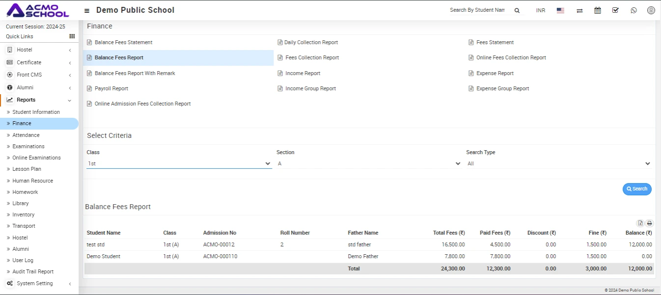Open the Section dropdown
661x295 pixels.
pos(369,163)
